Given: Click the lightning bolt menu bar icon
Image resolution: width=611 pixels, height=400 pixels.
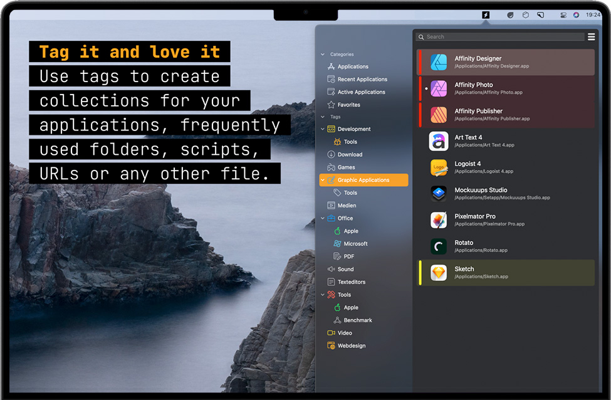Looking at the screenshot, I should click(x=486, y=14).
